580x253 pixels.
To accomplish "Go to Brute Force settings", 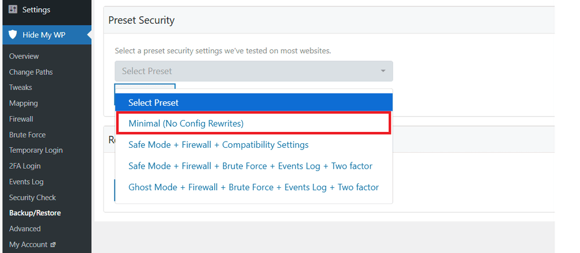I will coord(27,135).
